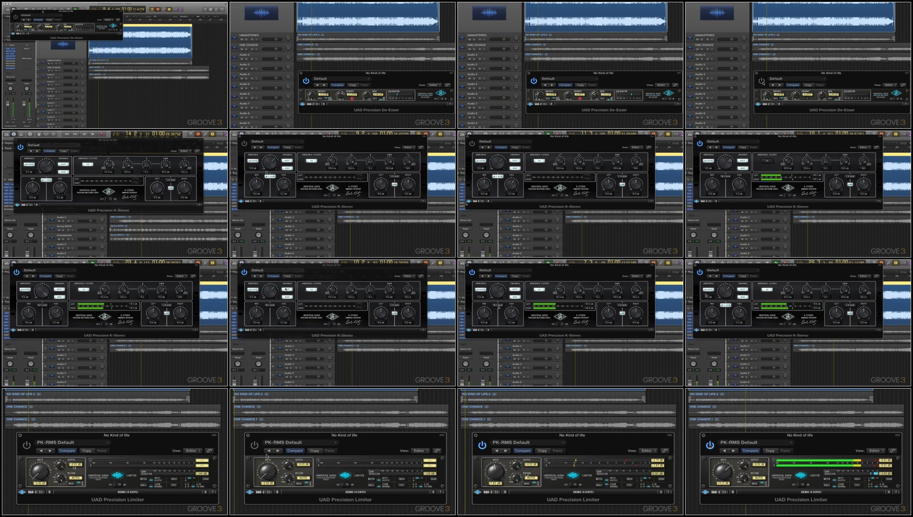Click Copy in the GLory DAYS frame K-Stereo
Screen dimensions: 913x517
pos(63,151)
